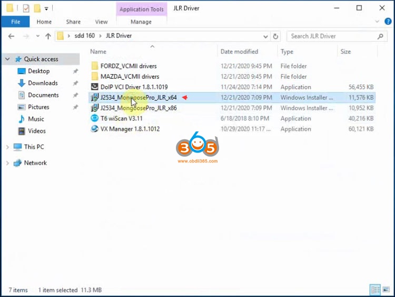395x297 pixels.
Task: Open Music in the navigation pane
Action: point(36,119)
